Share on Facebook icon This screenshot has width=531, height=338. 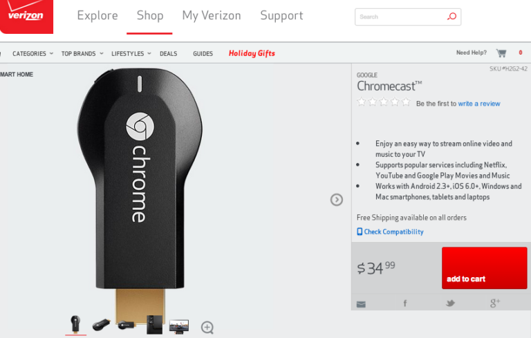[x=405, y=303]
